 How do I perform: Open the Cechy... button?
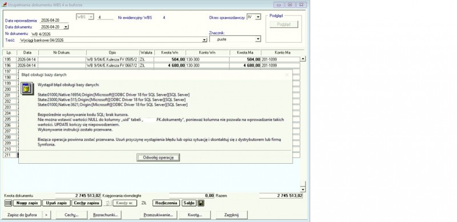[x=71, y=215]
